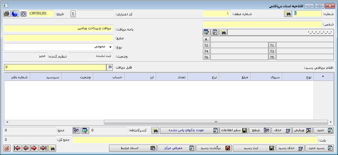Click the binoculars icon beside کسر/اضافه
The height and width of the screenshot is (155, 338).
coord(155,130)
